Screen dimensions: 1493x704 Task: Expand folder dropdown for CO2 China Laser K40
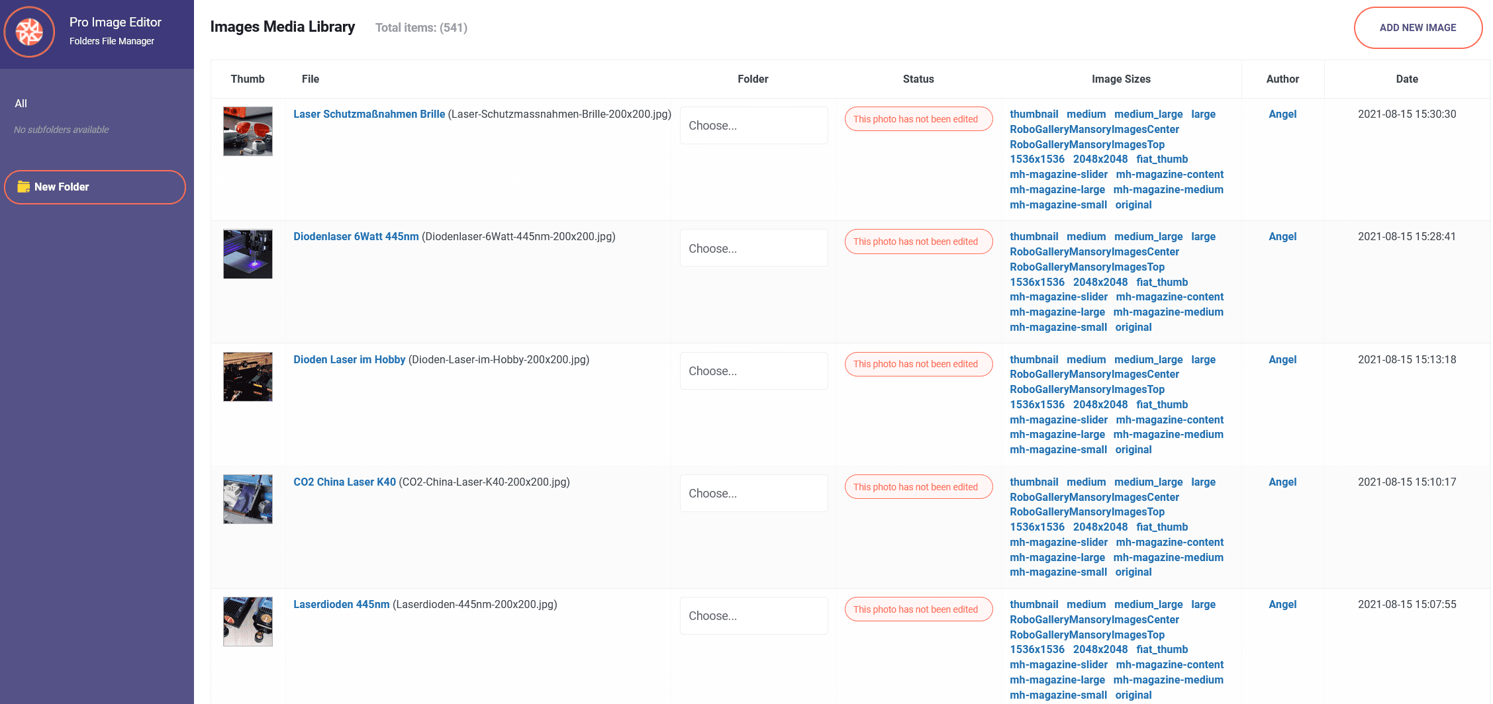click(x=753, y=494)
